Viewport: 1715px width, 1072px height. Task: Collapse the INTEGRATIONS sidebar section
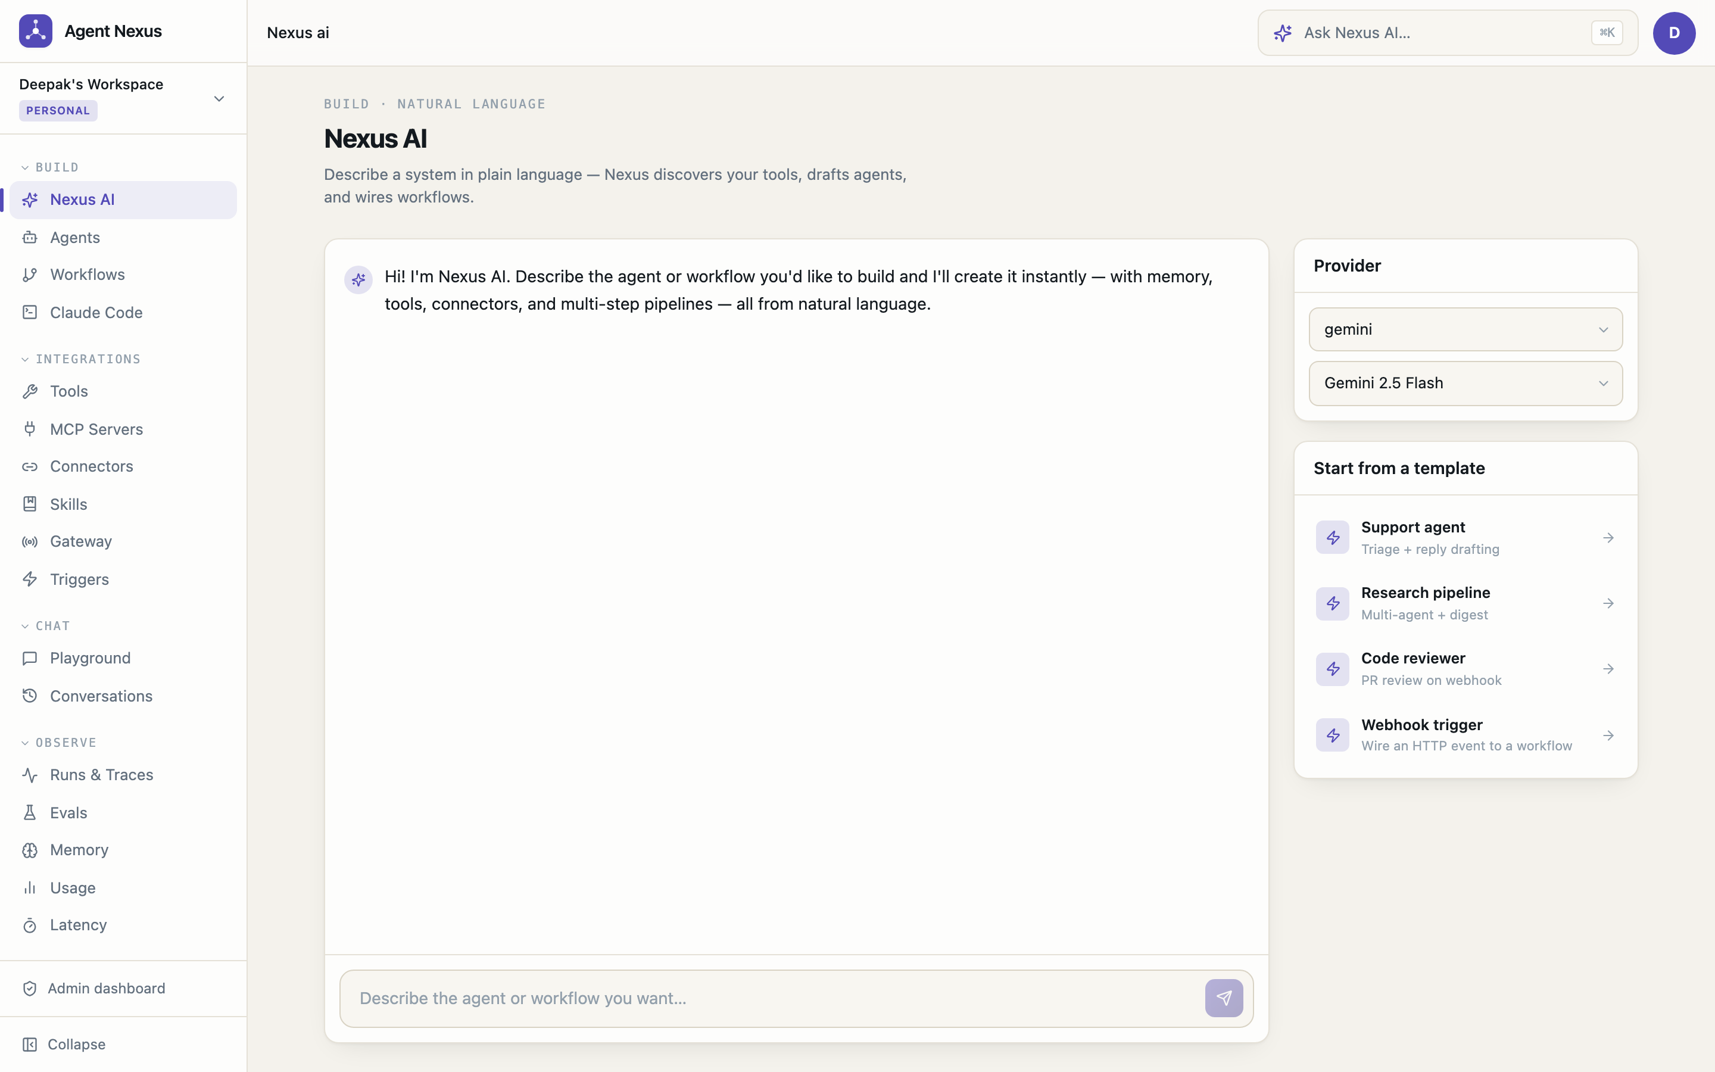tap(81, 360)
